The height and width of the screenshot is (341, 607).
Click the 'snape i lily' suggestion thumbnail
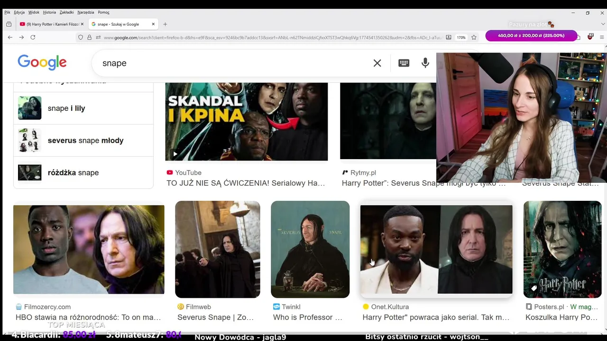tap(29, 108)
